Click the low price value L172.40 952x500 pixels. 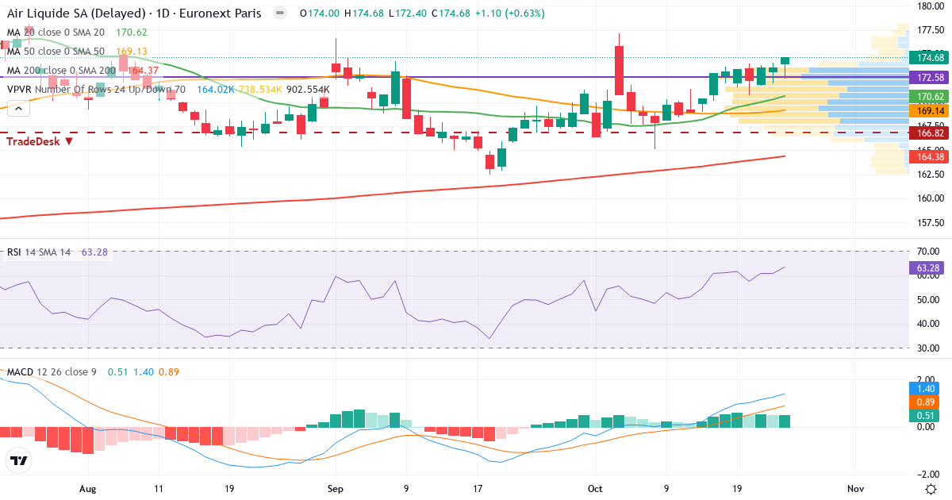coord(408,13)
